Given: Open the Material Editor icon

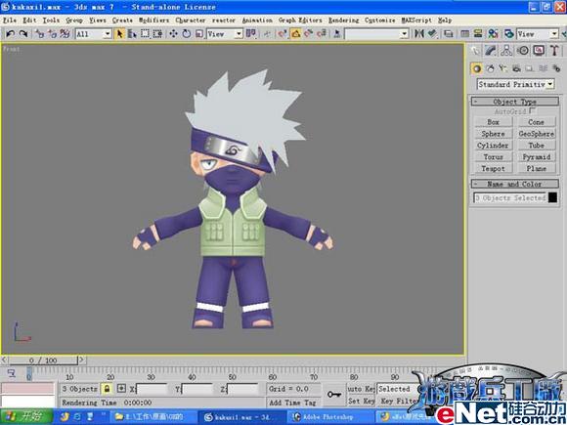Looking at the screenshot, I should (x=494, y=34).
